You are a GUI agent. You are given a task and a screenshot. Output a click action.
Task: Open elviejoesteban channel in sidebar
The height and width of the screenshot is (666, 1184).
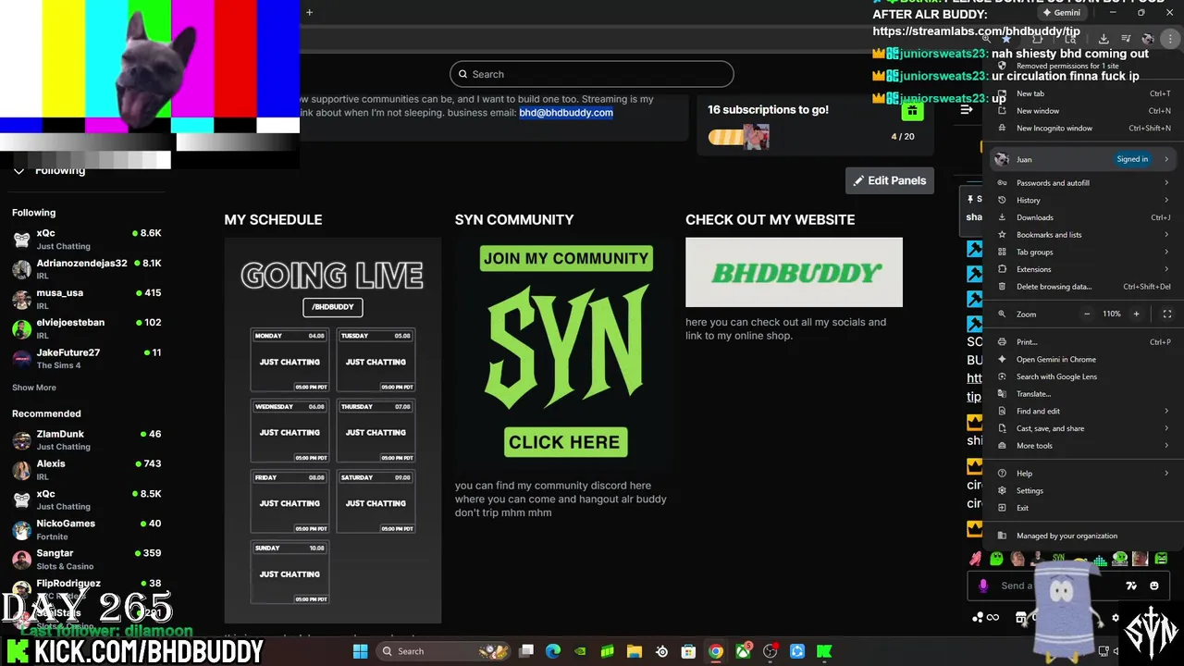coord(87,328)
